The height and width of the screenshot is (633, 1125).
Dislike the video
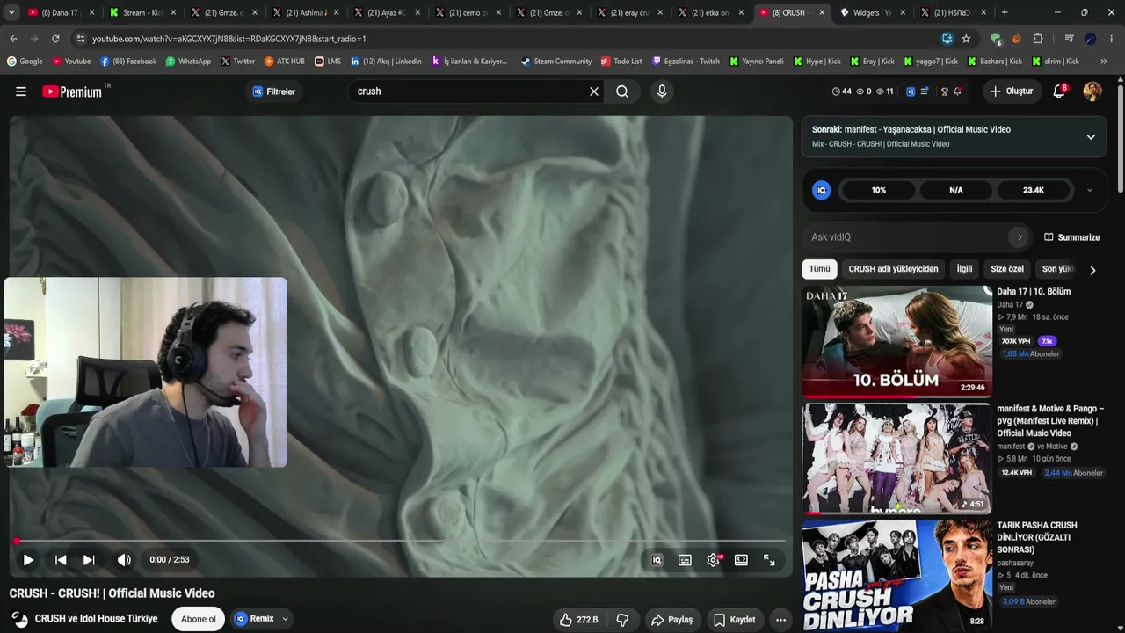(622, 620)
